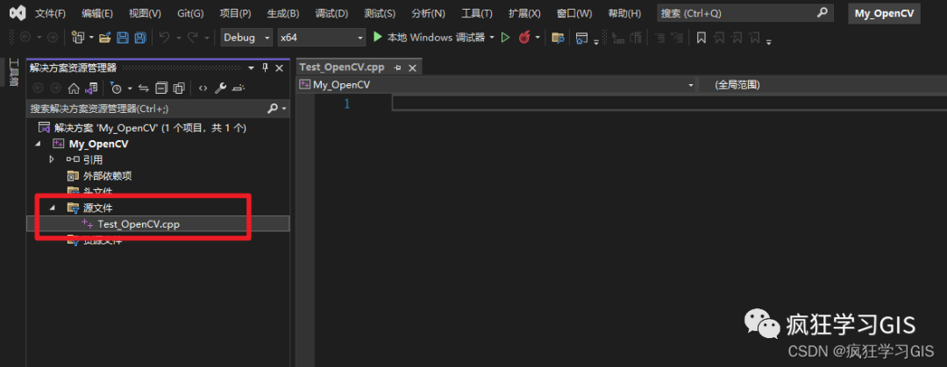Open the 扩展(X) menu
Screen dimensions: 947x367
coord(524,13)
